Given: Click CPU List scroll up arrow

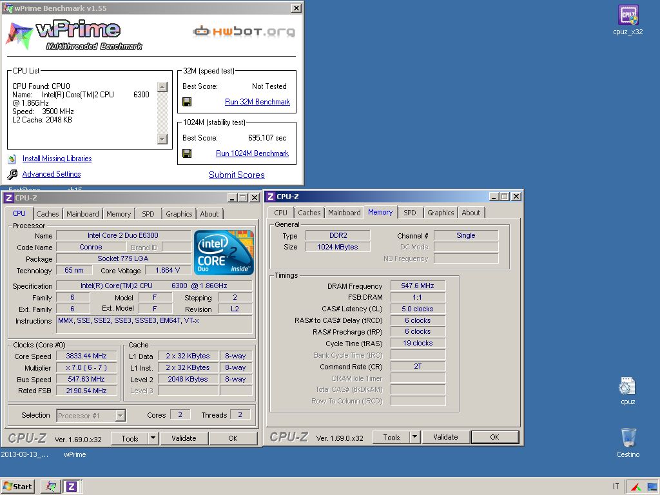Looking at the screenshot, I should [x=162, y=87].
